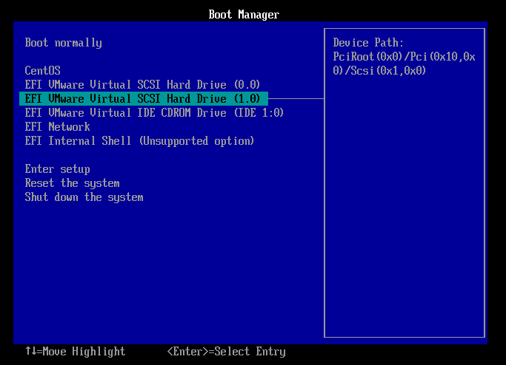Viewport: 506px width, 365px height.
Task: Click the PciRoot(0x0)/Pci device path value
Action: (404, 64)
